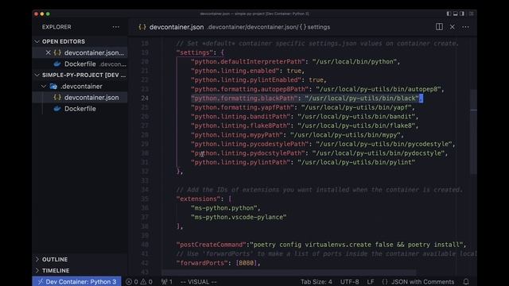Click JSON file icon in editor tab
The height and width of the screenshot is (286, 509).
pos(142,27)
